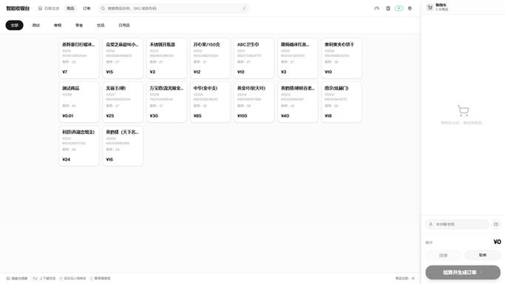Select the 饮品 category filter
This screenshot has height=284, width=505.
tap(101, 25)
